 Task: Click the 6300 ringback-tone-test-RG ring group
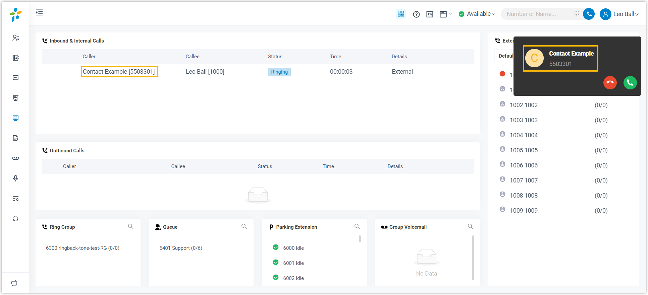pyautogui.click(x=83, y=248)
